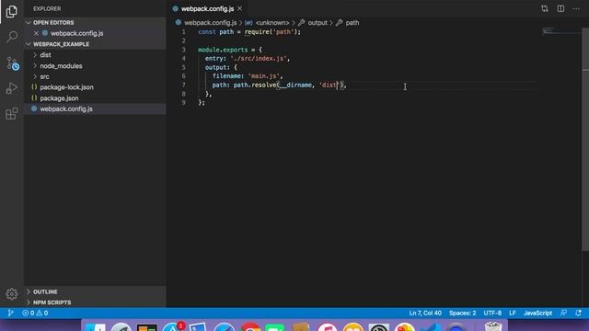Click Ln 7, Col 40 to go to line
Viewport: 589px width, 331px height.
[x=425, y=313]
